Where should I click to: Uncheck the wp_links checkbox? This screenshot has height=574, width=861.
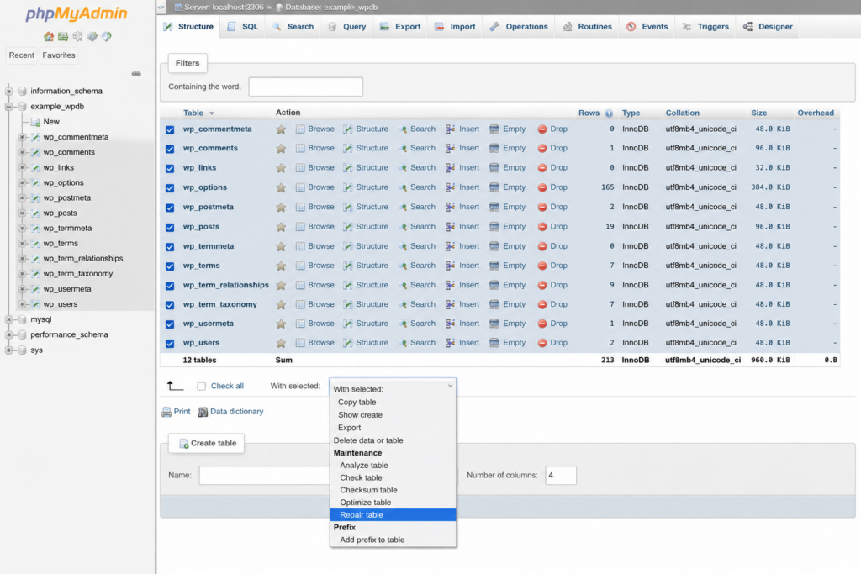click(170, 168)
